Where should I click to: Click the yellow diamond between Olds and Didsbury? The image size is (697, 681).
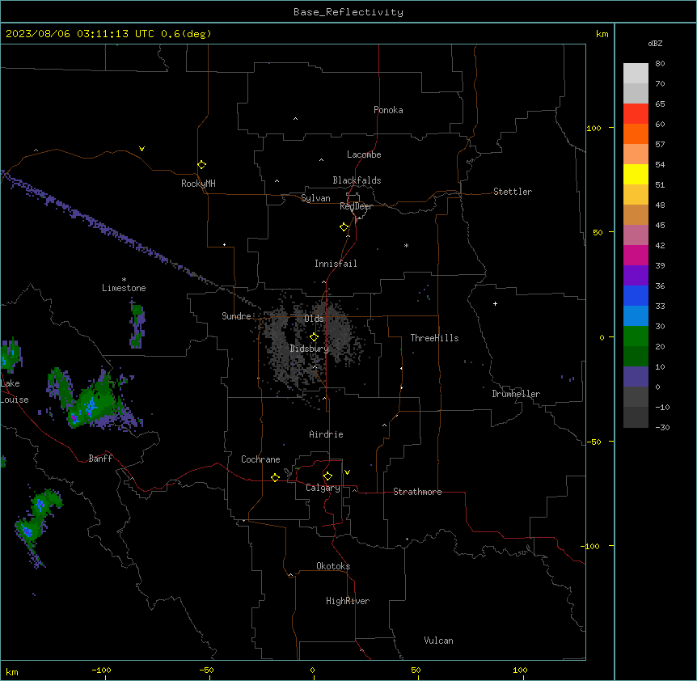click(x=314, y=337)
